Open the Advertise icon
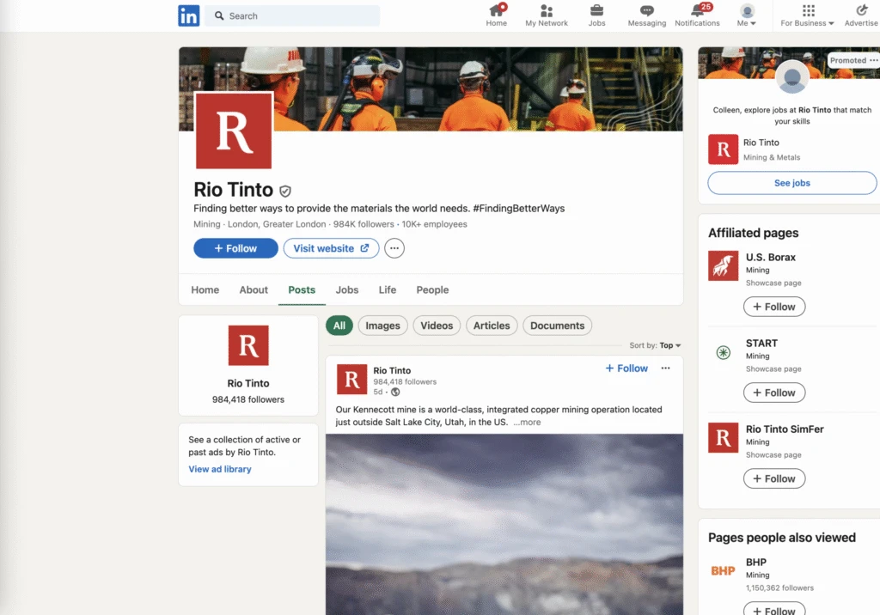This screenshot has height=615, width=880. tap(861, 15)
